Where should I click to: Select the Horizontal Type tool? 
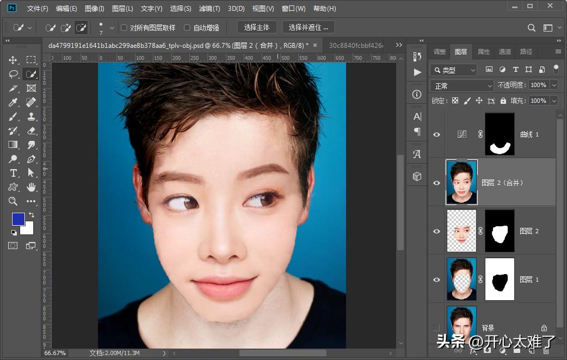click(x=13, y=173)
